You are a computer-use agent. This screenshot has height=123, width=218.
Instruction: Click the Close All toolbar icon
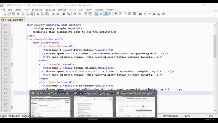27,14
